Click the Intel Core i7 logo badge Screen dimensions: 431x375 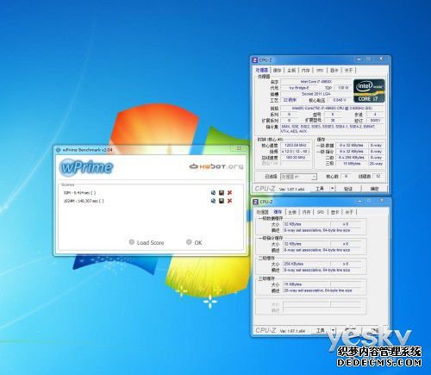pos(369,91)
